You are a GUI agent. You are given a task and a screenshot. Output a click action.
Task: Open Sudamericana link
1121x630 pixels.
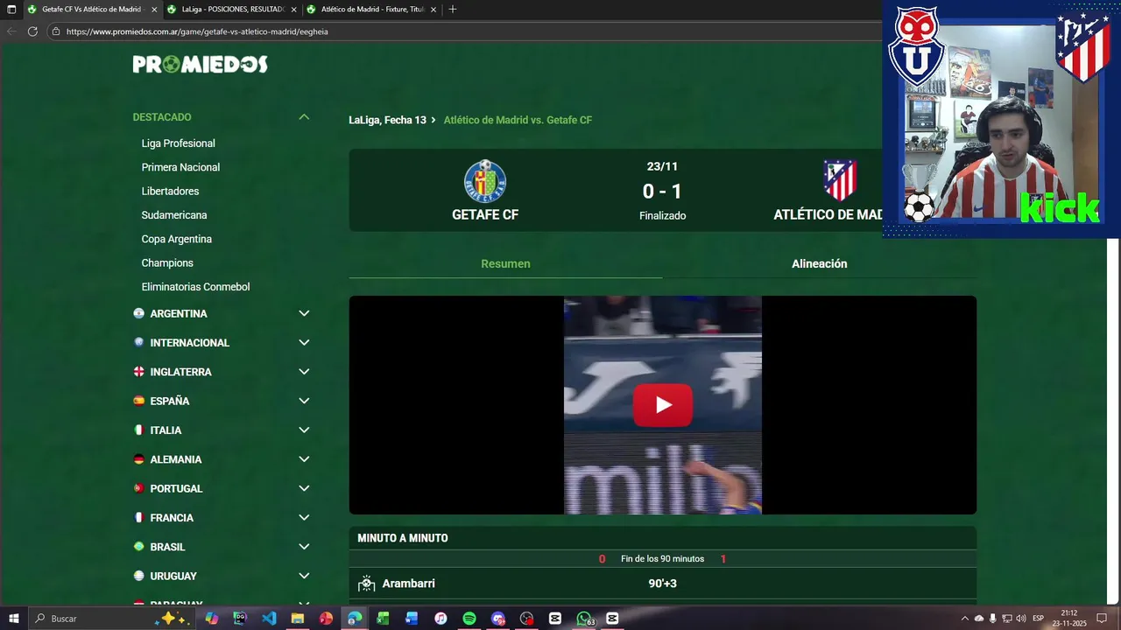(x=174, y=215)
